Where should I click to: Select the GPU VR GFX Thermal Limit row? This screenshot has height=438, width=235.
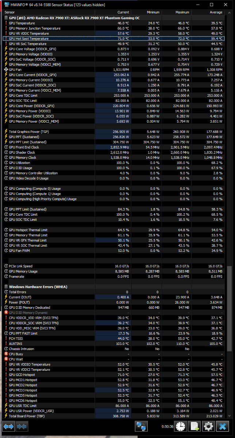coord(114,240)
